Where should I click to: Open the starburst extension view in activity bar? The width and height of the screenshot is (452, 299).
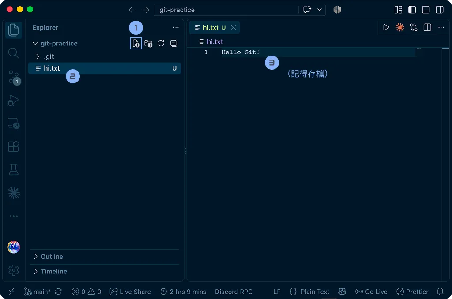pyautogui.click(x=14, y=193)
